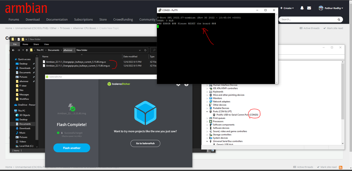Click the Properties checkmark icon in Explorer title bar
Image resolution: width=352 pixels, height=171 pixels.
point(19,39)
